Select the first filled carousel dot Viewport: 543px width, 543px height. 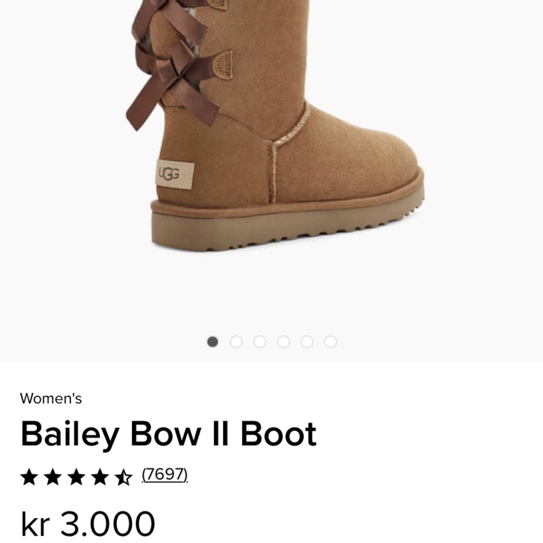pos(212,342)
